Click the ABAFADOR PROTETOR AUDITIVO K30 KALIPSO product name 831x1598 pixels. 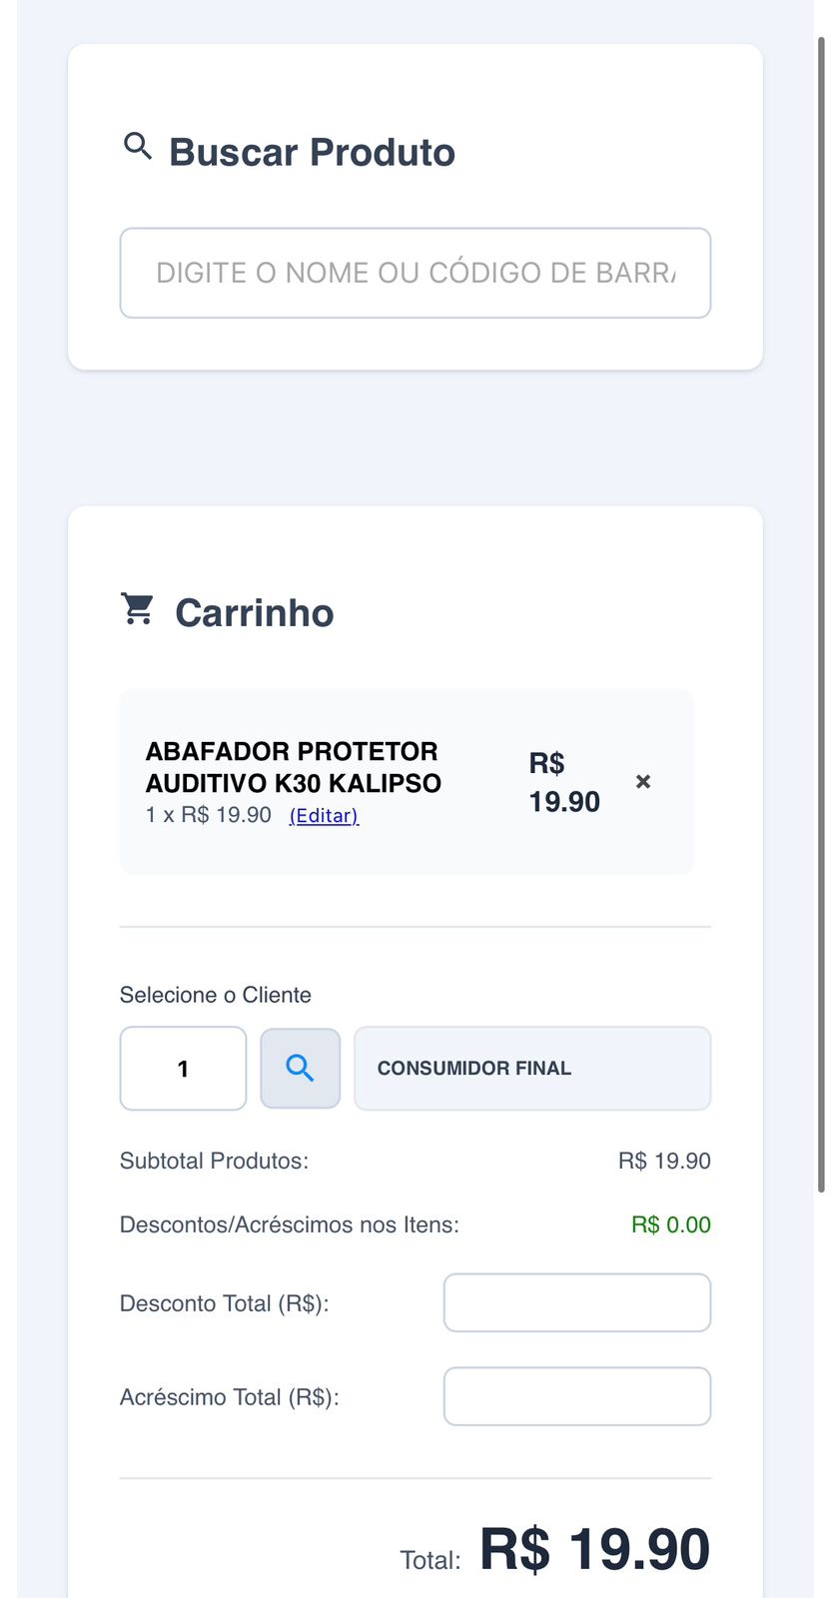293,767
